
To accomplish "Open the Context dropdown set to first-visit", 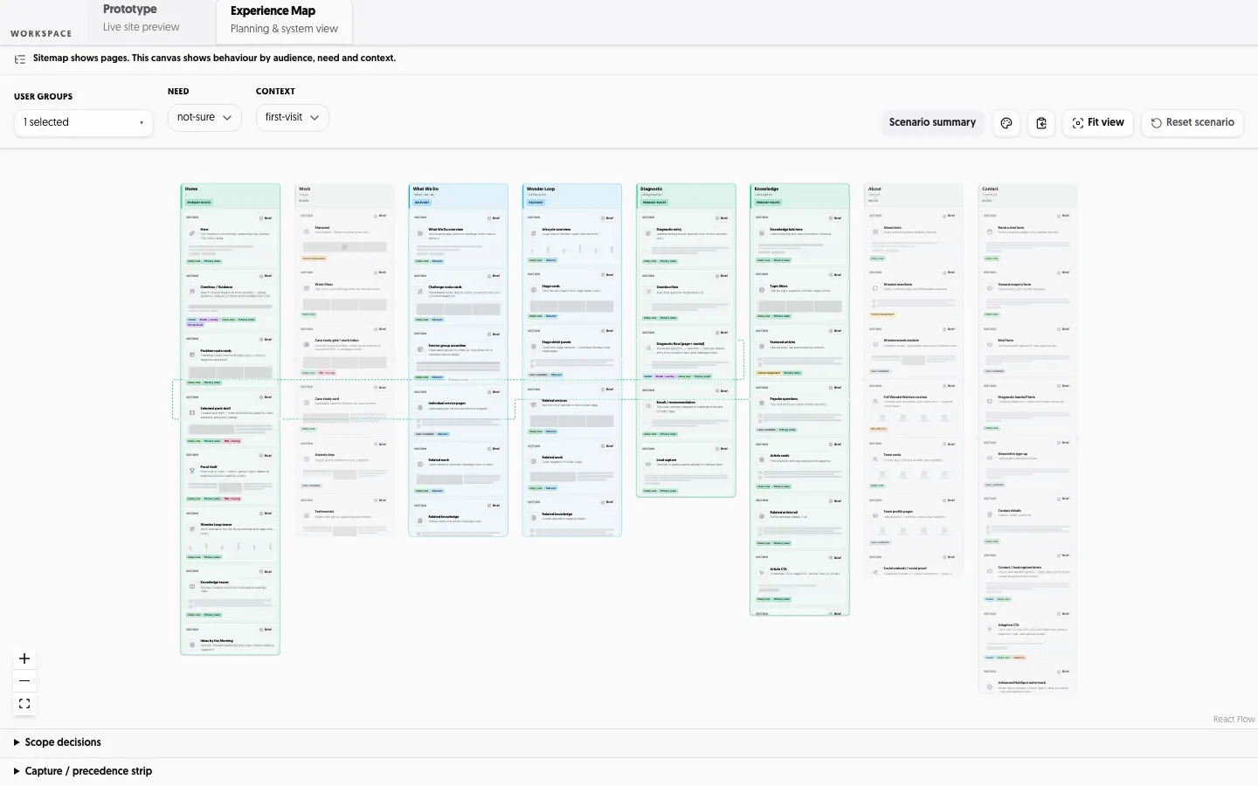I will (292, 117).
